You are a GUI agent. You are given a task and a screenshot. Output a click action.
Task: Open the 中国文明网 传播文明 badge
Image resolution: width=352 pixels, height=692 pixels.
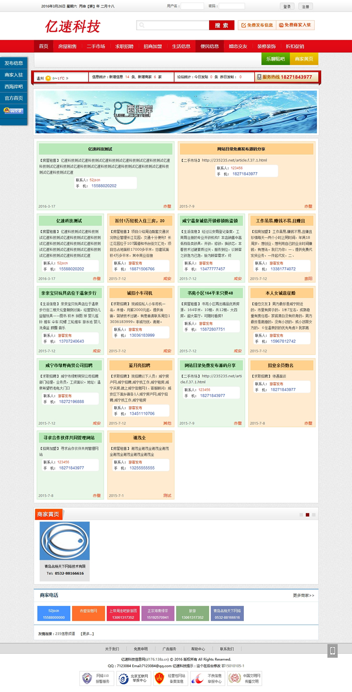pos(244,678)
